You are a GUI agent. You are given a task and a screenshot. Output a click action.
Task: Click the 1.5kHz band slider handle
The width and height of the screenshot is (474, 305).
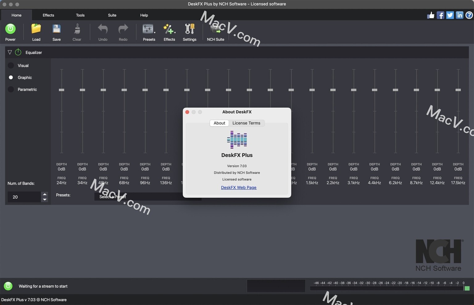312,90
